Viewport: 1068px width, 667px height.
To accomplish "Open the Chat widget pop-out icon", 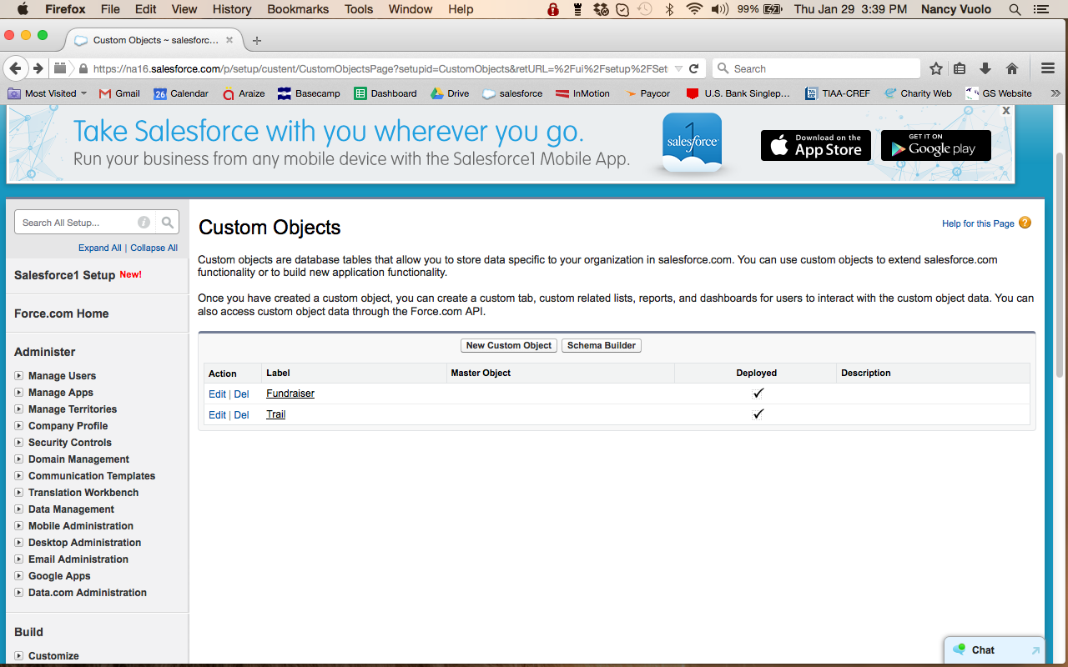I will pyautogui.click(x=1036, y=650).
